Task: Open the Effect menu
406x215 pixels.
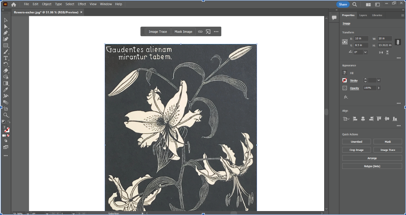Action: pyautogui.click(x=82, y=4)
